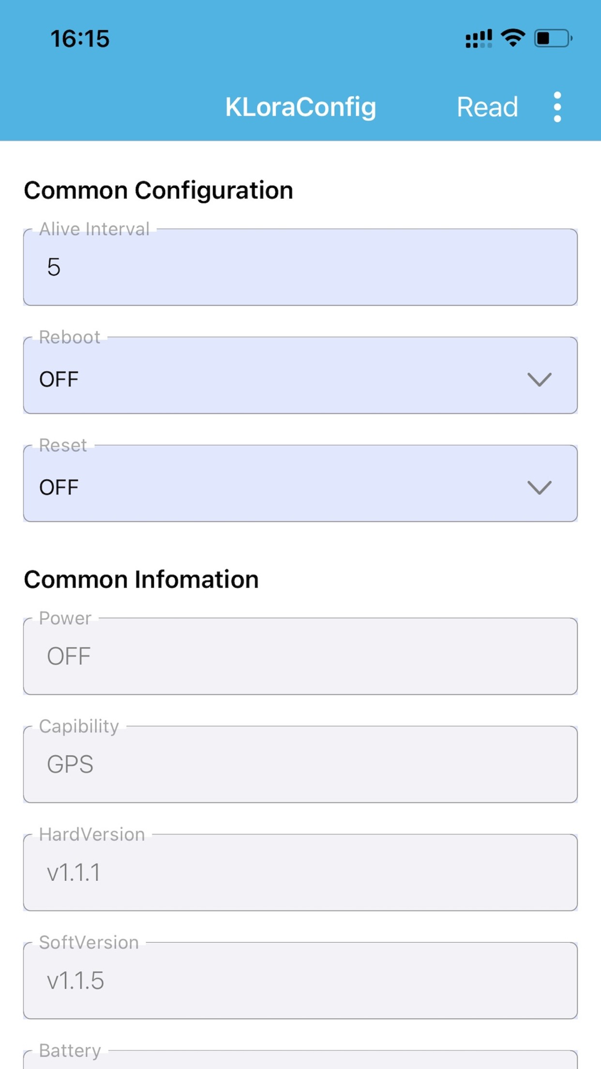601x1069 pixels.
Task: Tap the SoftVersion field v1.1.5
Action: click(x=300, y=981)
